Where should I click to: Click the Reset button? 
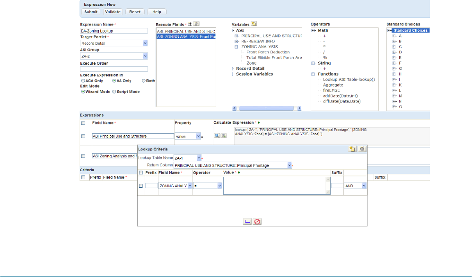(x=135, y=12)
